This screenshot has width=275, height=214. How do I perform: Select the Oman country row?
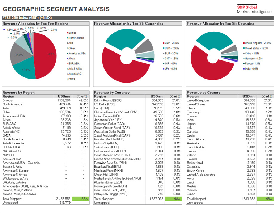tap(230, 194)
